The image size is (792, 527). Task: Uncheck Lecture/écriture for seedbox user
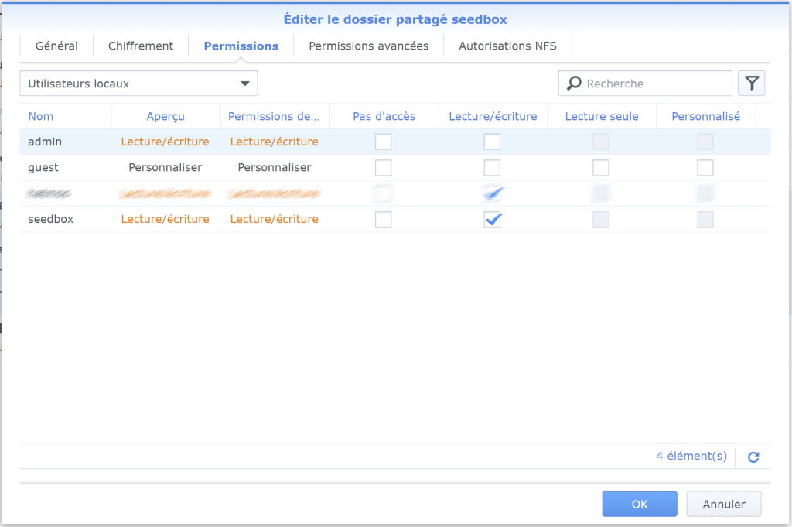click(x=492, y=219)
